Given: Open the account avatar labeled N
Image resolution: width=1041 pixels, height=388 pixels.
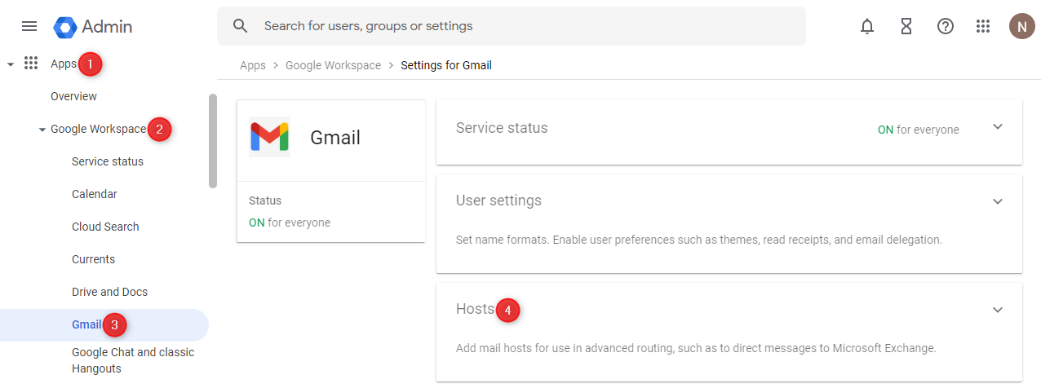Looking at the screenshot, I should click(x=1021, y=26).
